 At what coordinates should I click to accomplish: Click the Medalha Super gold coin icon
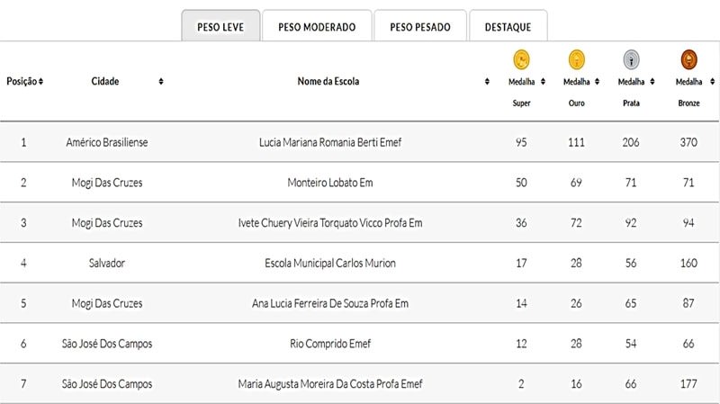[x=521, y=59]
